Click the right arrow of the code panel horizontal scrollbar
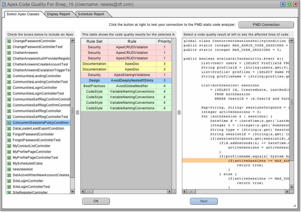301x212 pixels. [x=287, y=191]
